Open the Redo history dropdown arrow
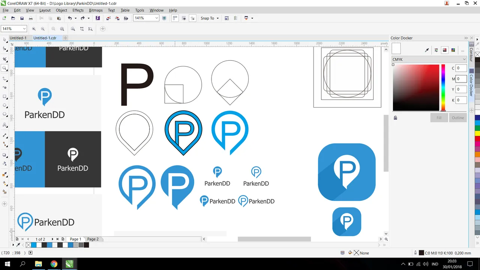 click(88, 18)
